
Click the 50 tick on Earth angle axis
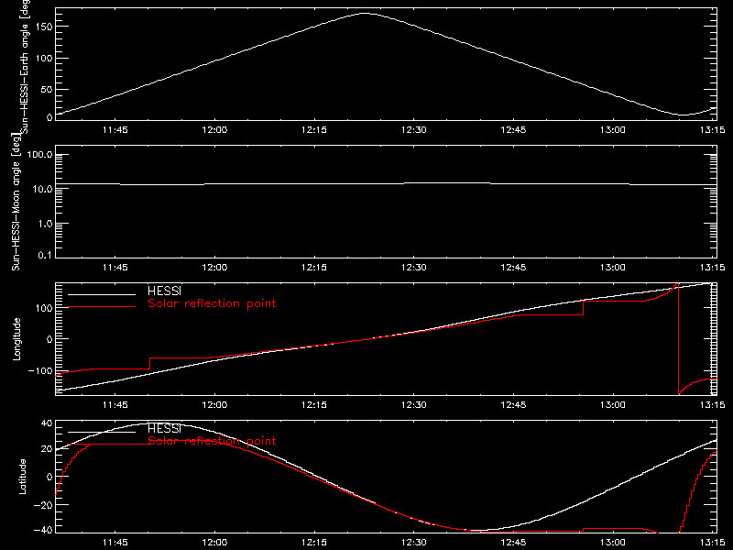point(47,89)
